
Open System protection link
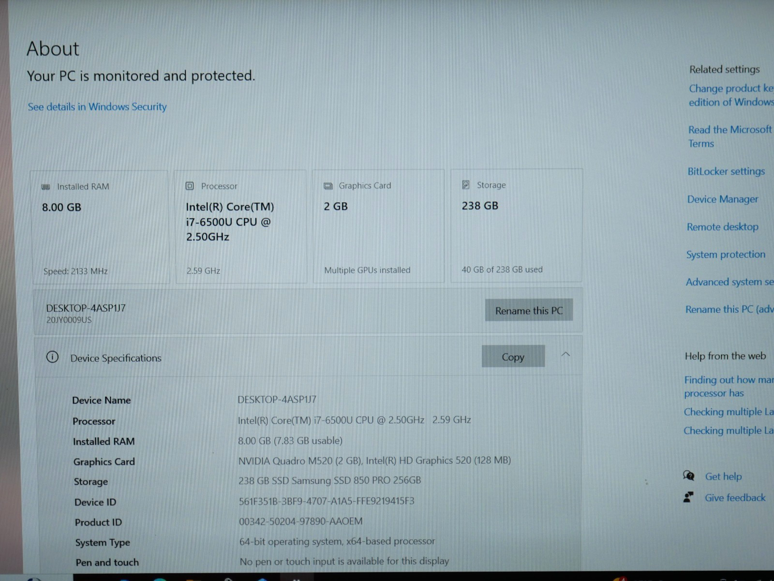coord(726,254)
